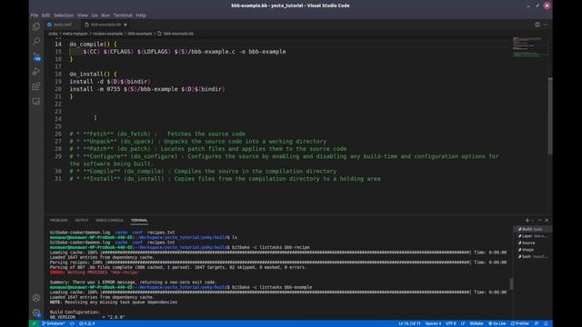Open the Go menu
The height and width of the screenshot is (327, 582).
[95, 15]
